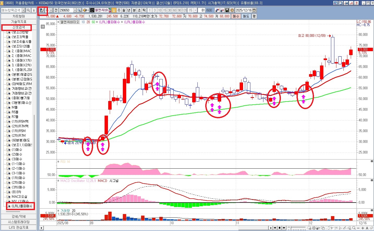Select MACD오실 item in signal list
This screenshot has width=374, height=231.
tap(19, 197)
